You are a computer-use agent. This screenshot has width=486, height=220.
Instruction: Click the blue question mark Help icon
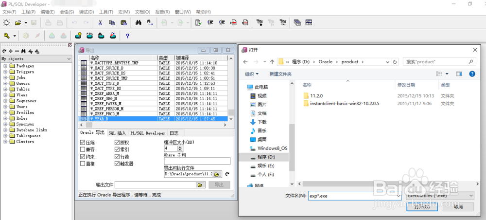(x=127, y=36)
